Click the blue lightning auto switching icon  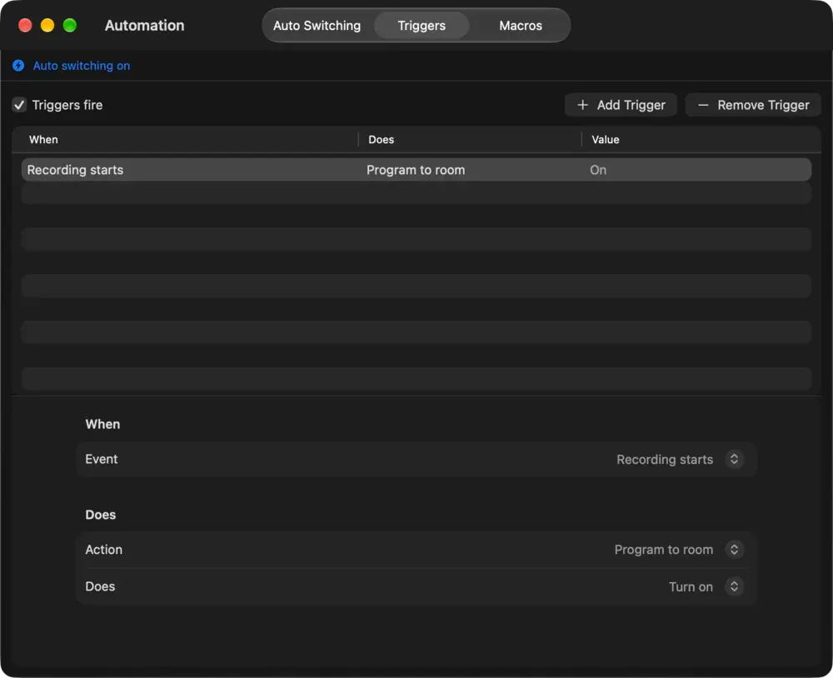[18, 65]
